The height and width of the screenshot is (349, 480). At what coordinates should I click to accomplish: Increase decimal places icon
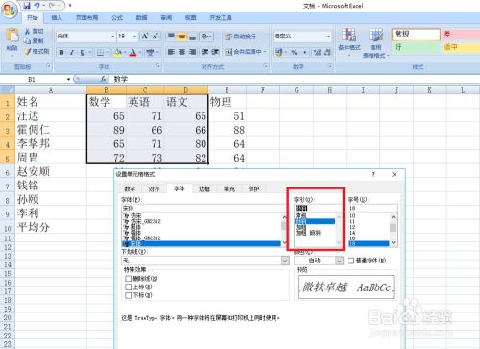click(317, 52)
